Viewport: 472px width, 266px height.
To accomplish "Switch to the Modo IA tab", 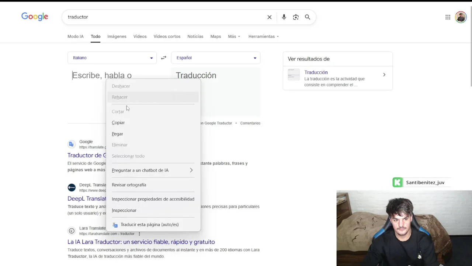I will pyautogui.click(x=76, y=37).
